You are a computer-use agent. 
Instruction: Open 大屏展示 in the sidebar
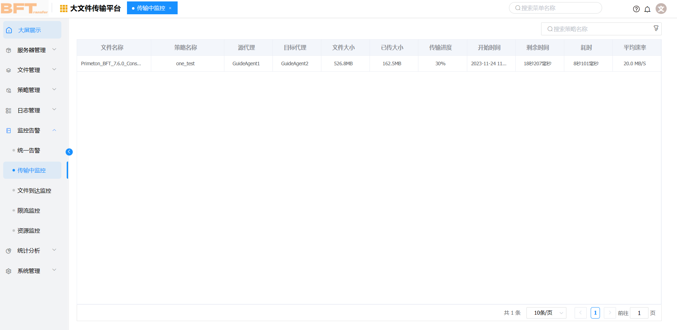coord(32,30)
